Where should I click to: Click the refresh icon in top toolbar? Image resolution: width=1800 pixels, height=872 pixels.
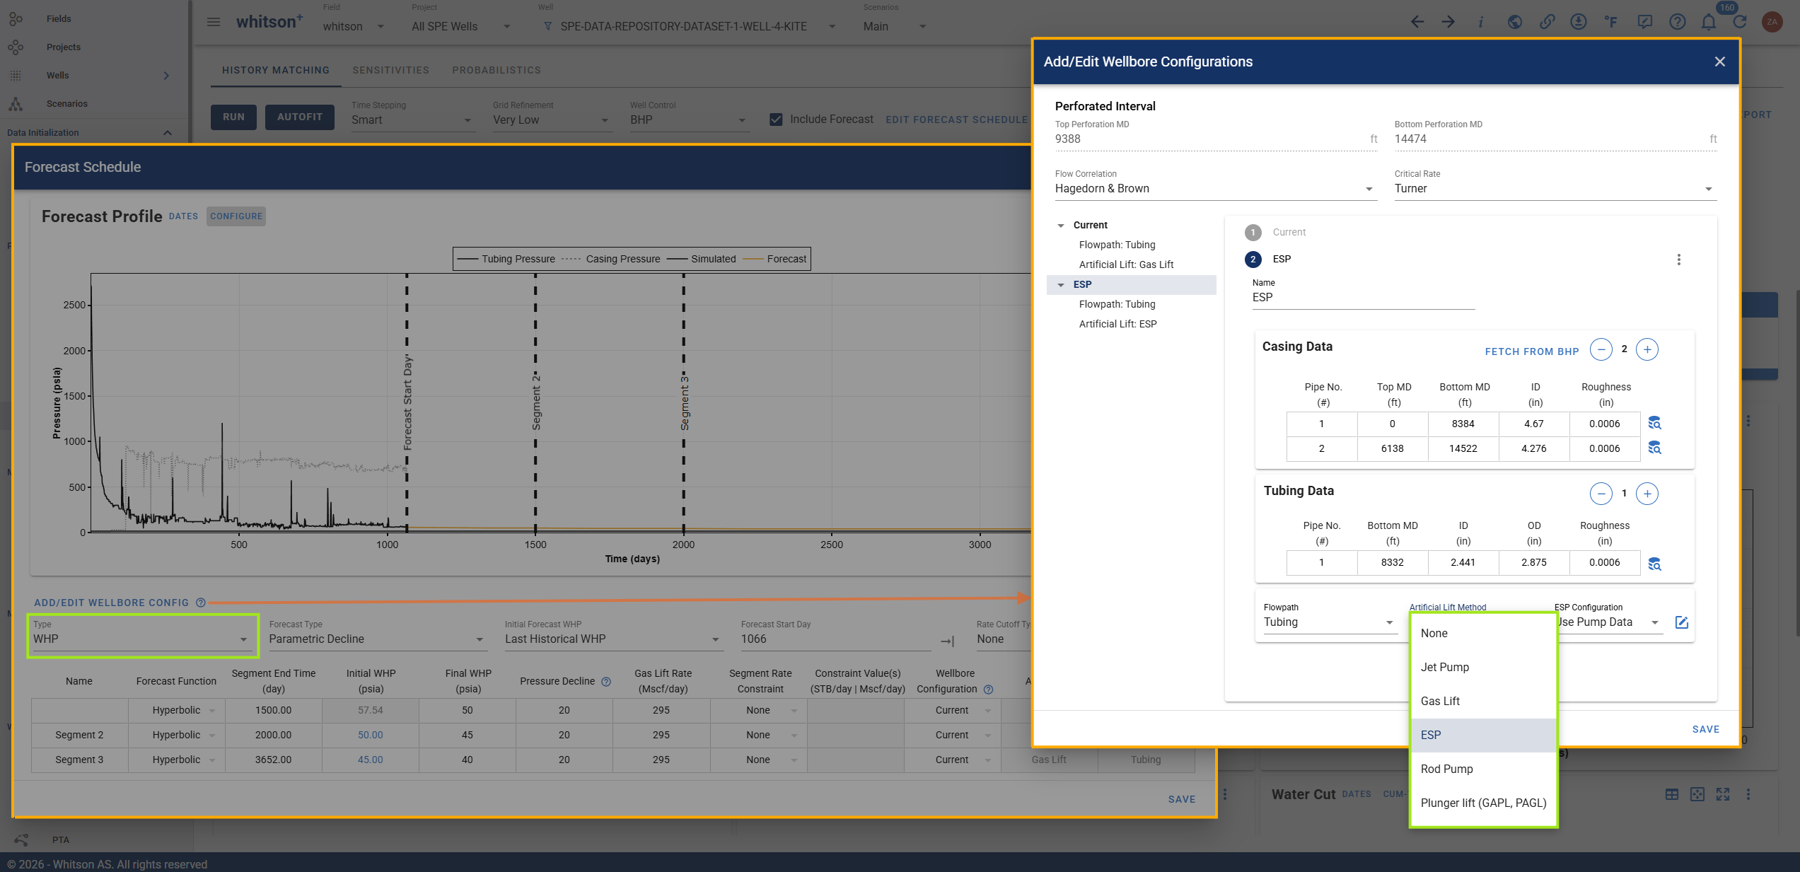[1740, 22]
